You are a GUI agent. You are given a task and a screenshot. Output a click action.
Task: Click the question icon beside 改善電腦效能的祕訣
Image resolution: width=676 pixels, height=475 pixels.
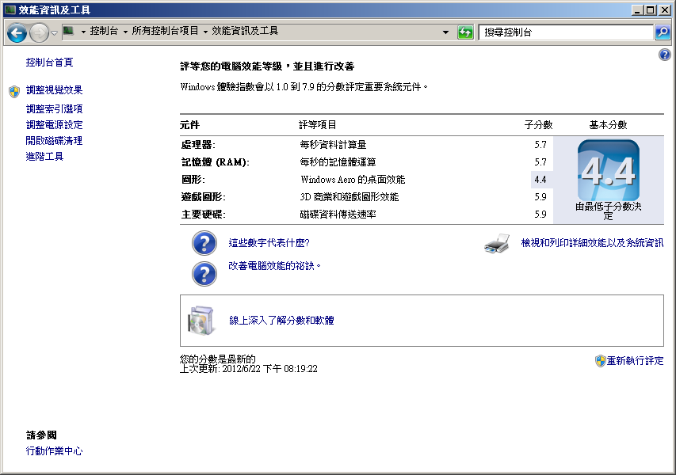[x=204, y=274]
